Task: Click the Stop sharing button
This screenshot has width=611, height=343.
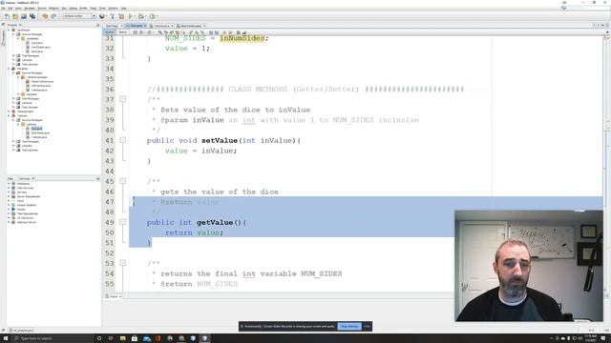Action: pos(349,326)
